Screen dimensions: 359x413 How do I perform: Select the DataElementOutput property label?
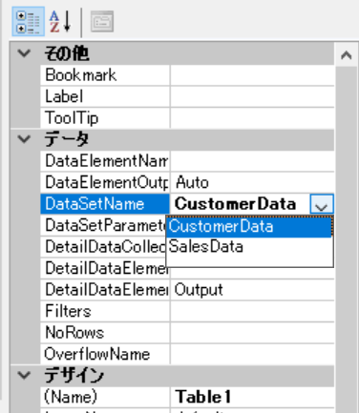[105, 182]
